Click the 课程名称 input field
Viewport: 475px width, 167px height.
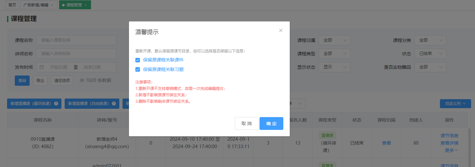pos(76,40)
